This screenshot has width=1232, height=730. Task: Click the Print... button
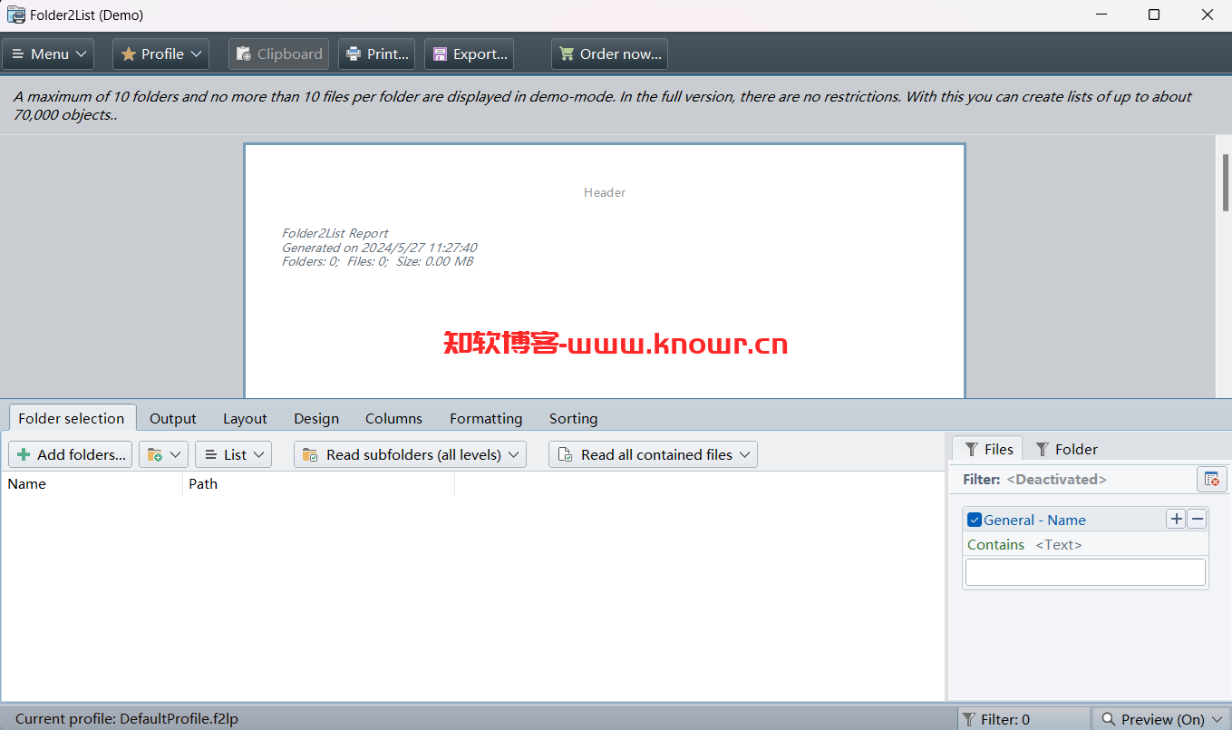tap(377, 54)
